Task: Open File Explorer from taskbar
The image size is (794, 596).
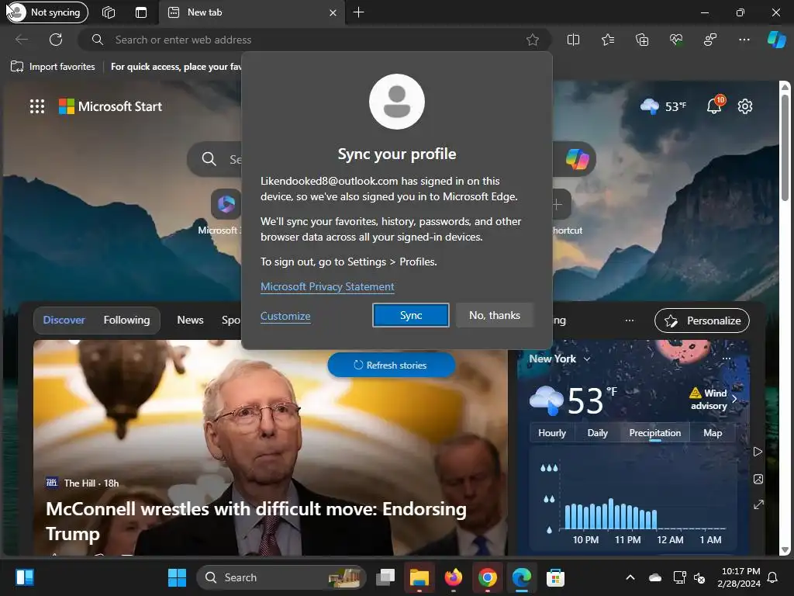Action: tap(419, 577)
